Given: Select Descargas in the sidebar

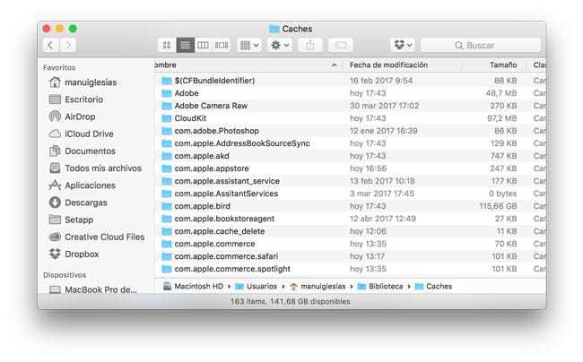Looking at the screenshot, I should click(x=85, y=203).
